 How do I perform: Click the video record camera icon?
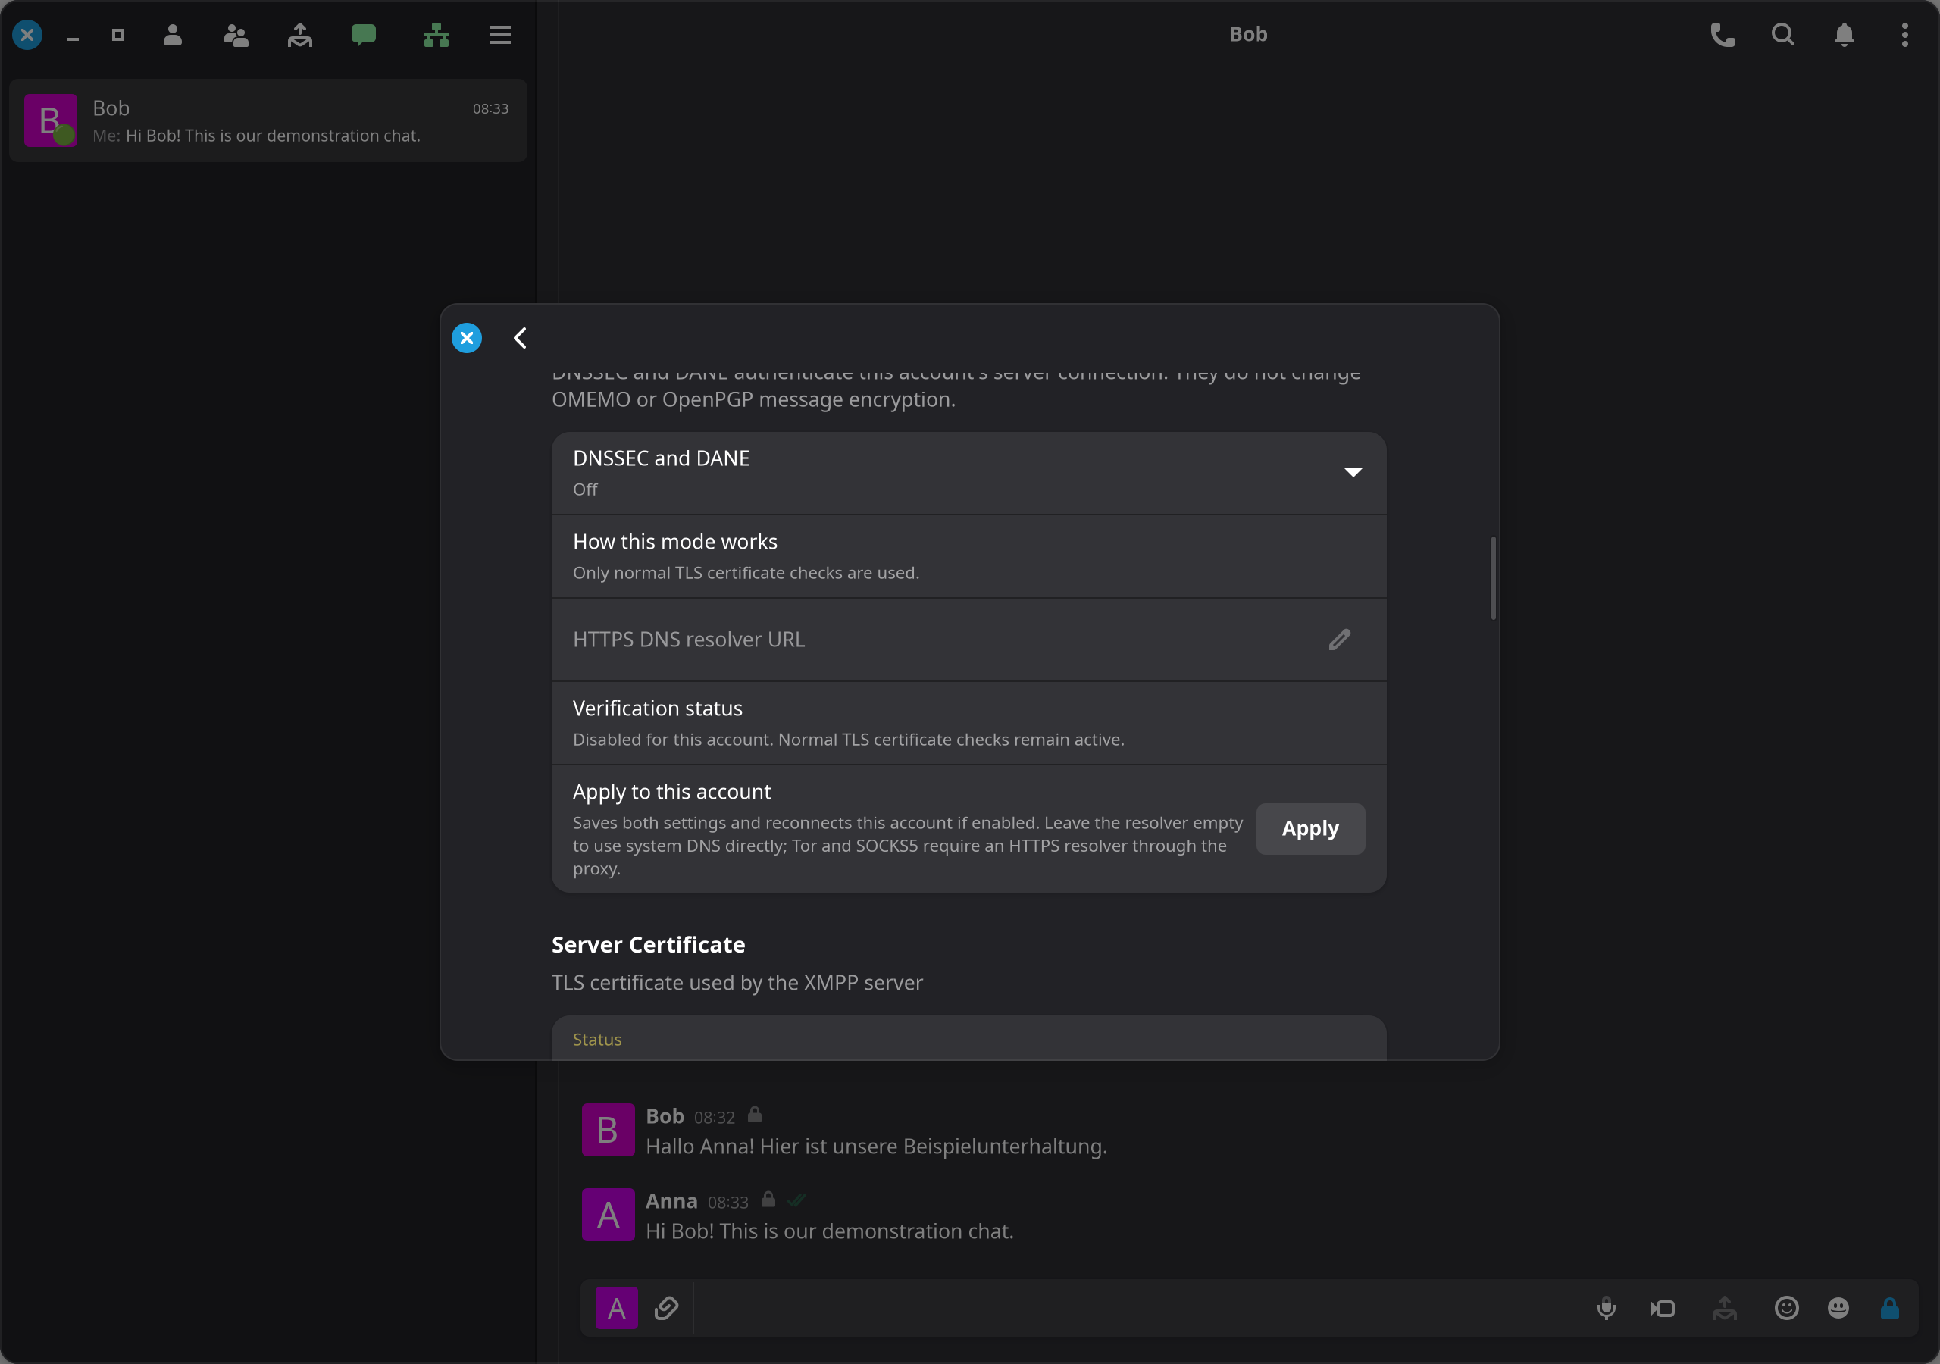point(1662,1308)
